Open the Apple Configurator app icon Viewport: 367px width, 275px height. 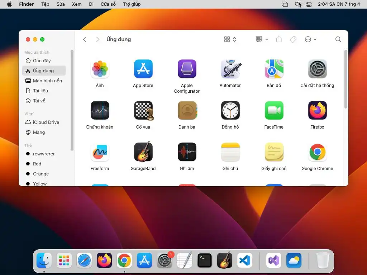click(187, 69)
